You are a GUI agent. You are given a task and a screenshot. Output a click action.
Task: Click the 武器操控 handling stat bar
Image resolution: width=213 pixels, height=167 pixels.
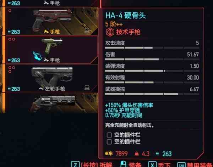(x=152, y=94)
